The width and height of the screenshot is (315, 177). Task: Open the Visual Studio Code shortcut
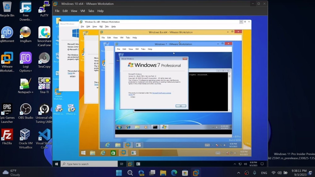pos(44,135)
